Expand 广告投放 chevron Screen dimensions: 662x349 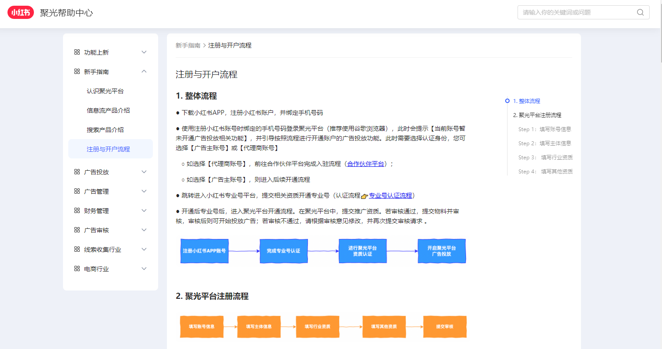144,172
